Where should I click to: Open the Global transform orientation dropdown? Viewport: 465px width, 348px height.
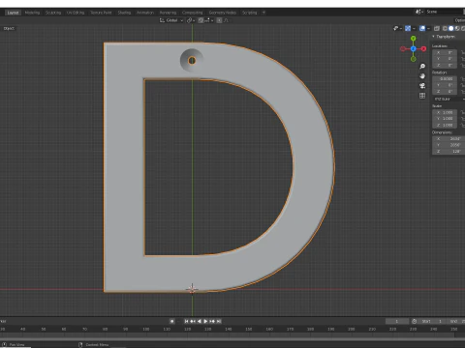(x=171, y=20)
